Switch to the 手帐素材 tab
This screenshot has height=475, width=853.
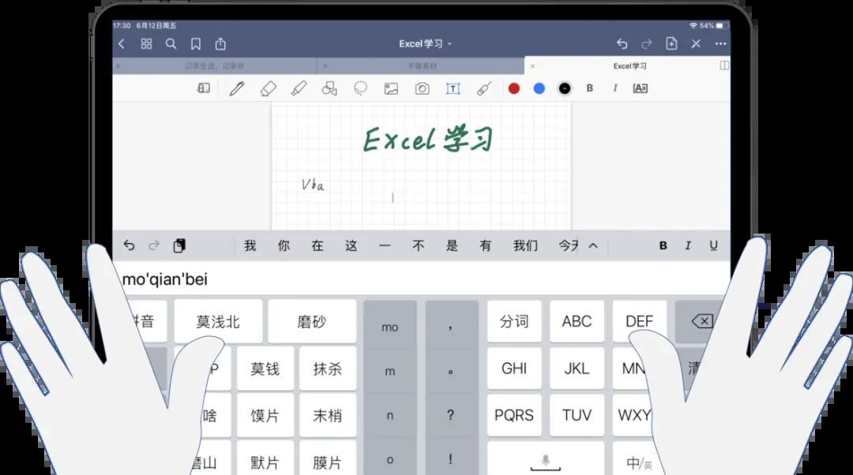click(x=424, y=66)
